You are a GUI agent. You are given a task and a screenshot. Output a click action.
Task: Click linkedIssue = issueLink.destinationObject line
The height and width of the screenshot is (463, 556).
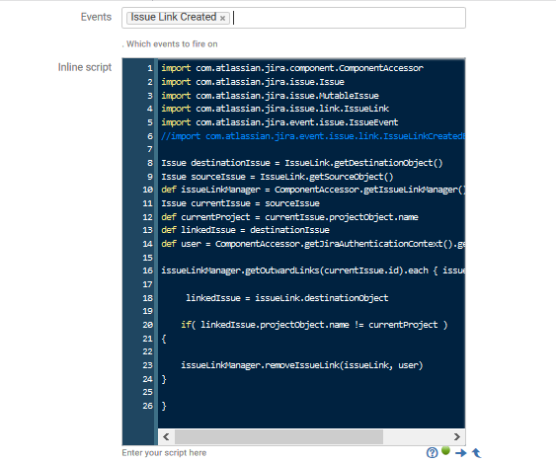pos(287,298)
